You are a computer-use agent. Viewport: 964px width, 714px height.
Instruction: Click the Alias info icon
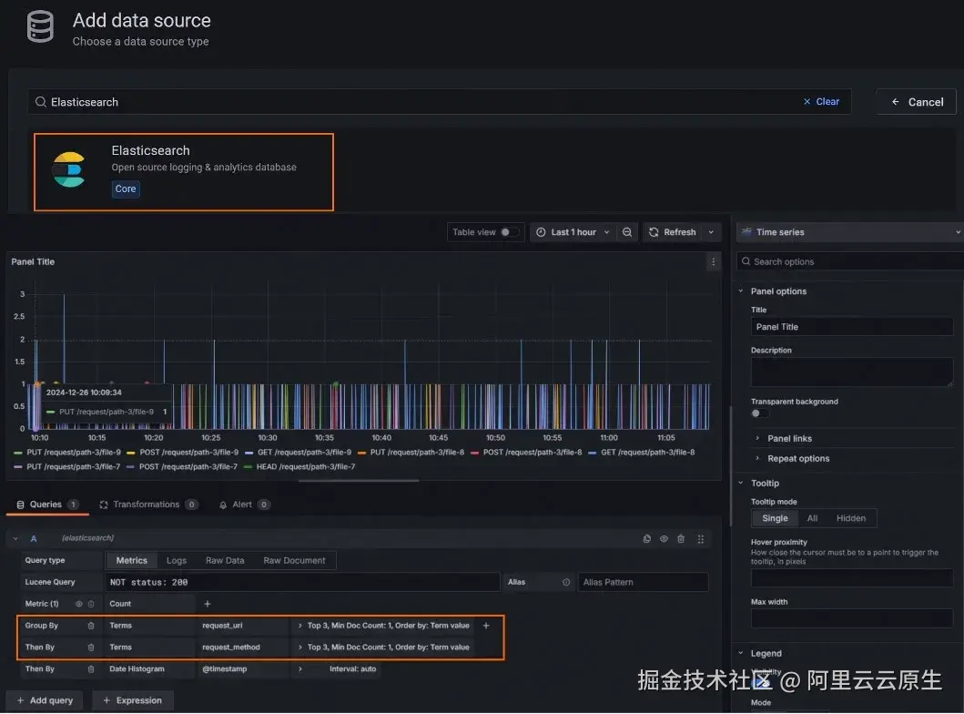click(566, 582)
